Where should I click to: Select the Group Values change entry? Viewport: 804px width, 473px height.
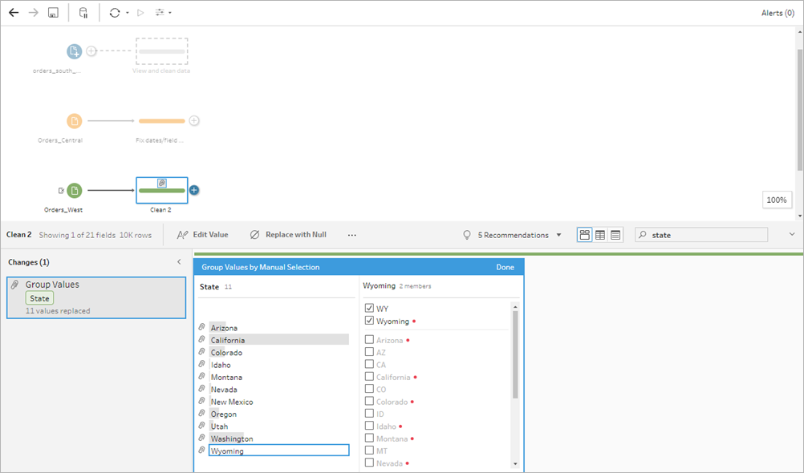click(x=96, y=297)
